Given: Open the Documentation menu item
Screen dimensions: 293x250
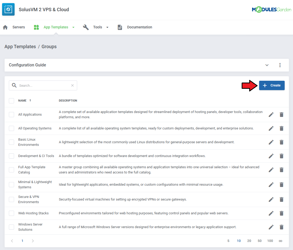Looking at the screenshot, I should [139, 27].
